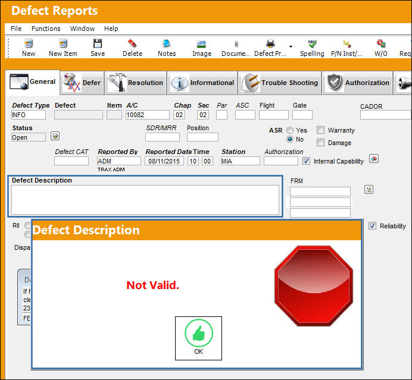Click the Reported By field
The image size is (412, 380).
[x=118, y=161]
